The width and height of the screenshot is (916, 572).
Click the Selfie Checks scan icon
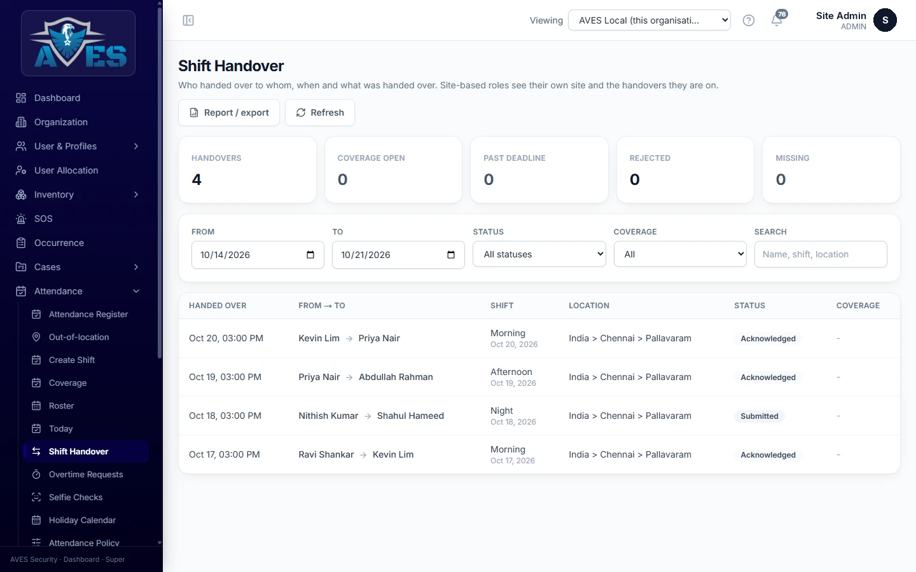tap(36, 497)
